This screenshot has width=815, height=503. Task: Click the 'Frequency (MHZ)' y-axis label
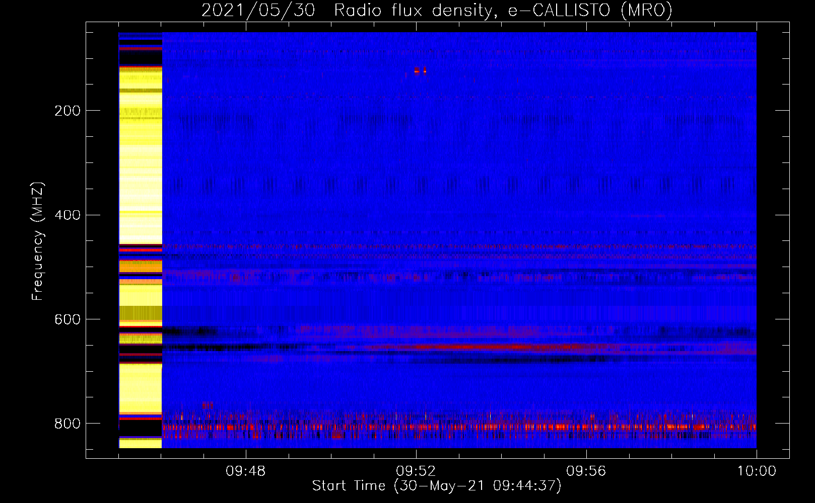pos(38,241)
